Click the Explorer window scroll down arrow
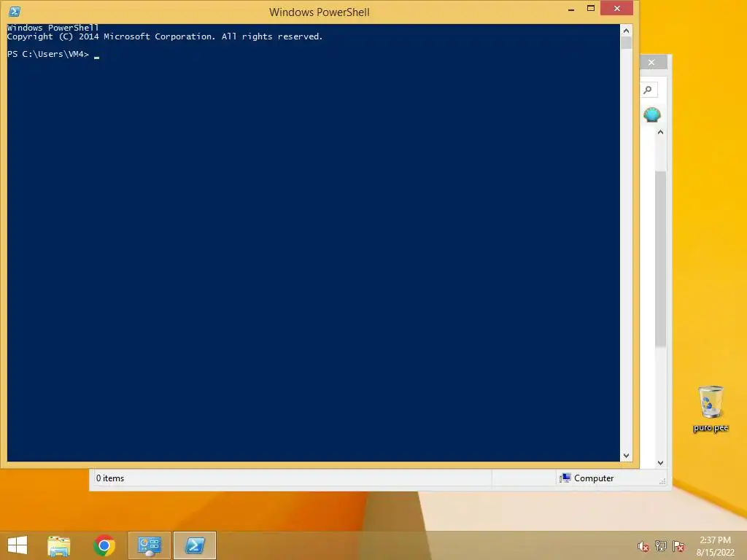 660,462
